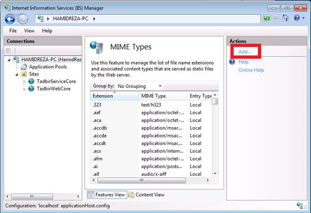Open the File menu
The image size is (311, 213).
click(x=13, y=31)
